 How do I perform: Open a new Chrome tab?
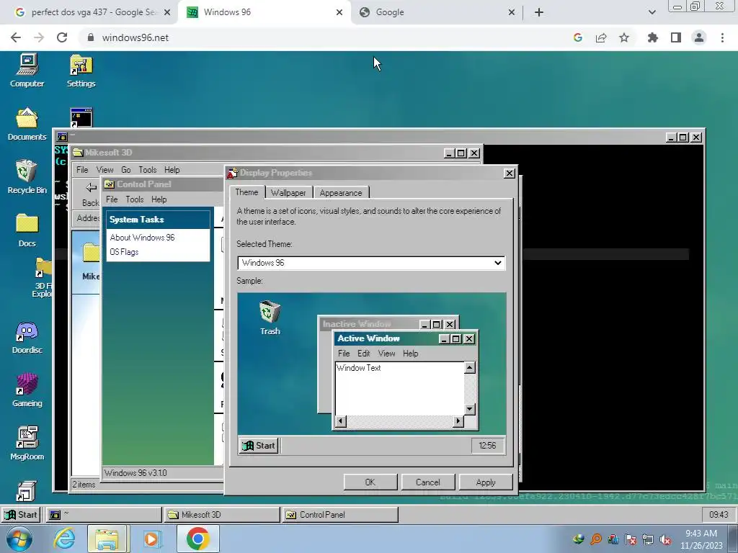click(539, 12)
